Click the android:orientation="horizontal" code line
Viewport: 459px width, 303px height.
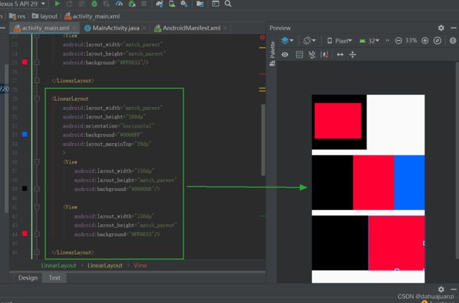108,126
